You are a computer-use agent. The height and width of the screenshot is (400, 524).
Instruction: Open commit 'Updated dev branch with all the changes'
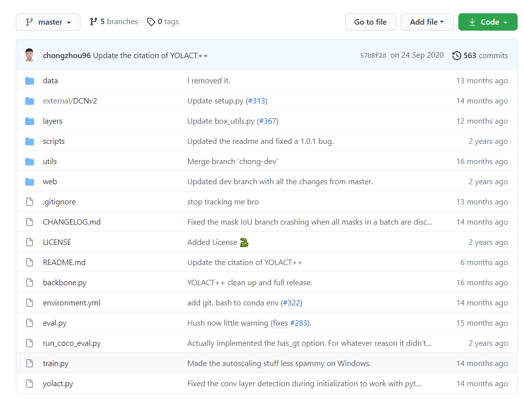(280, 182)
